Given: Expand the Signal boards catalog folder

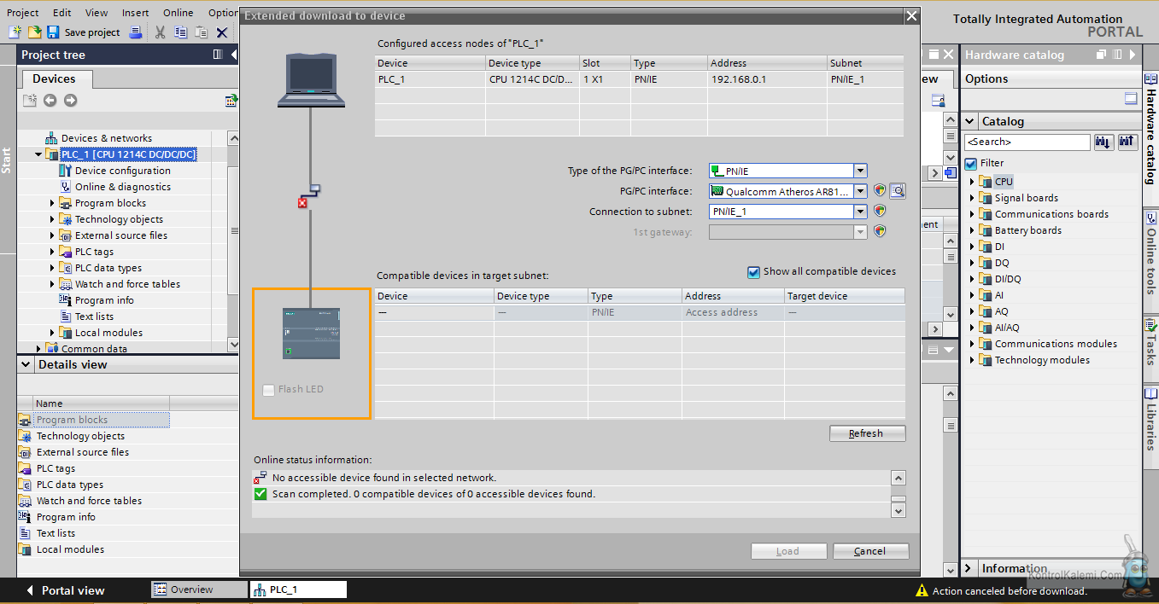Looking at the screenshot, I should coord(972,198).
